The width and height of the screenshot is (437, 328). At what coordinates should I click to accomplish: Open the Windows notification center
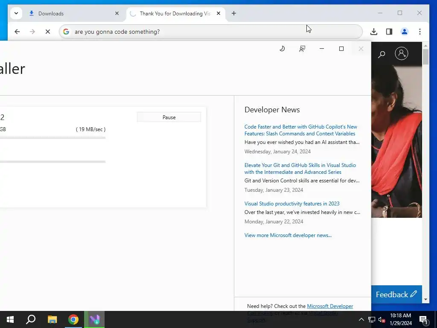pyautogui.click(x=423, y=320)
